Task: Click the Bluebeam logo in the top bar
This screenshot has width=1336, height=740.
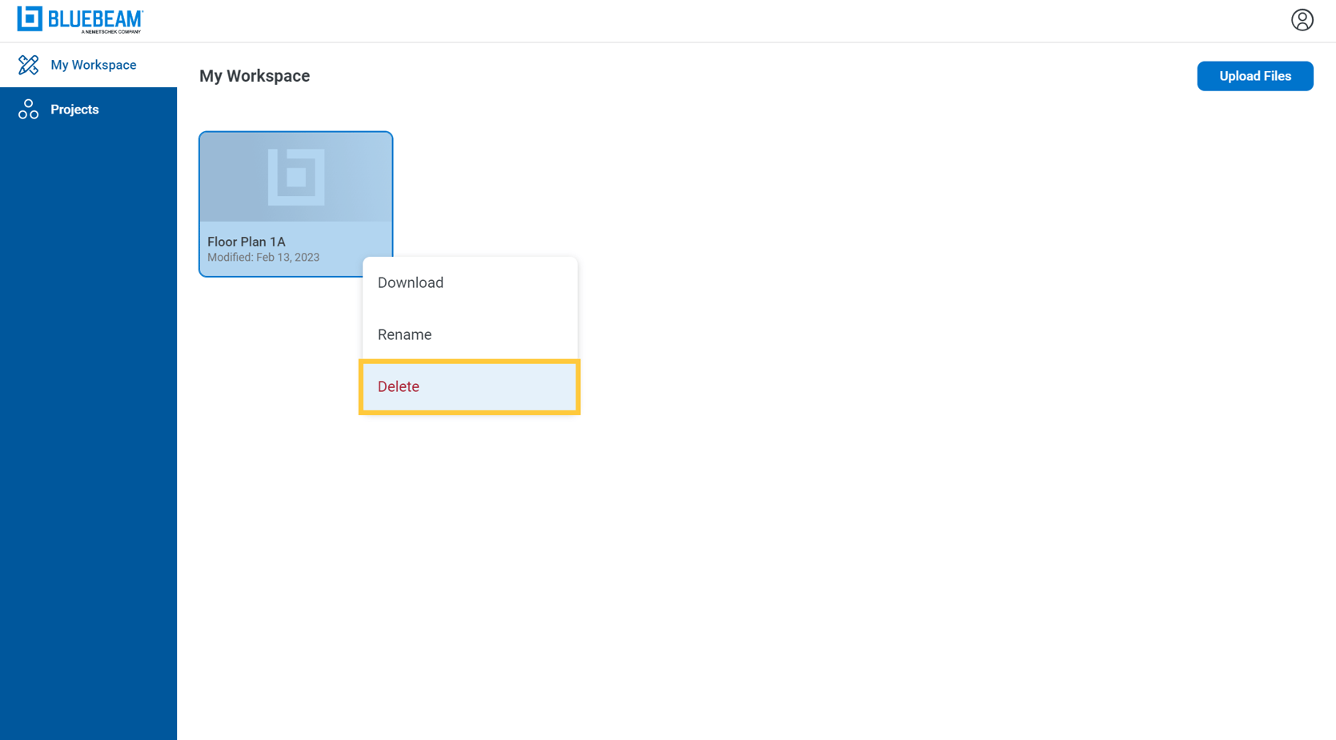Action: 80,20
